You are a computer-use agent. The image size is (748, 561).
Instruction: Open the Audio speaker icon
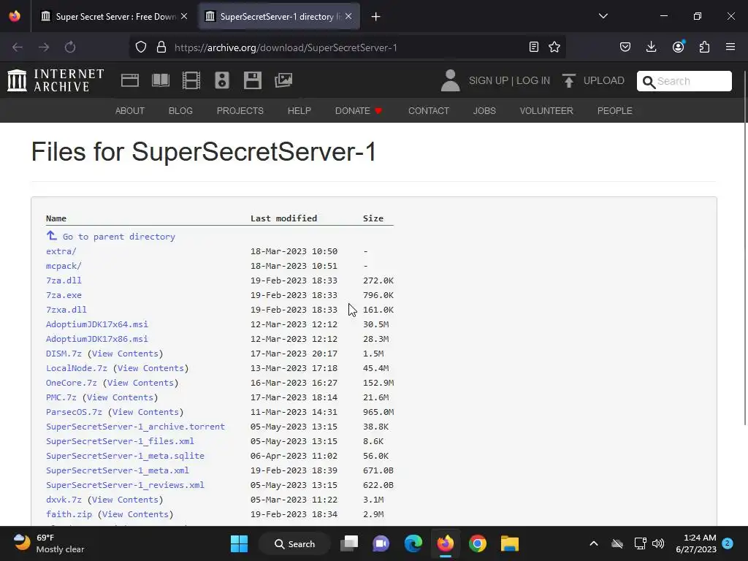click(x=222, y=80)
